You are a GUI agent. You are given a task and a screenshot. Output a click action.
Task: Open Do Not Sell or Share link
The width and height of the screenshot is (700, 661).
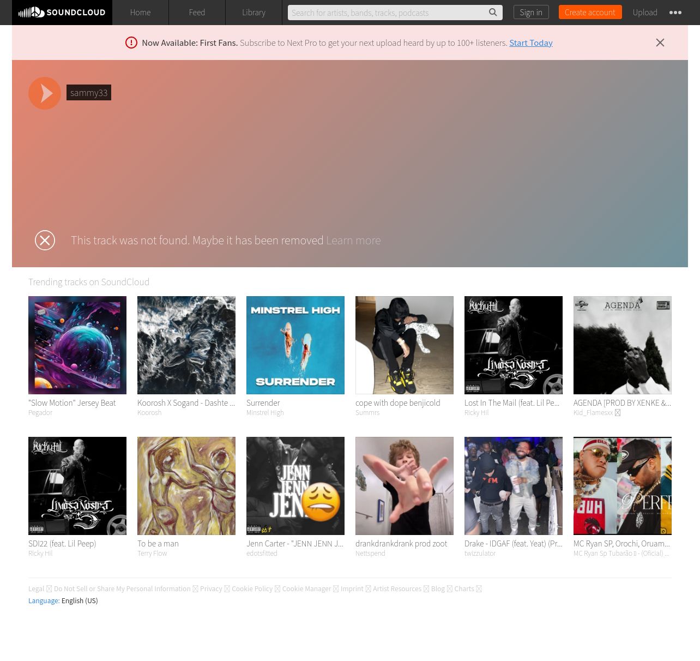point(122,589)
